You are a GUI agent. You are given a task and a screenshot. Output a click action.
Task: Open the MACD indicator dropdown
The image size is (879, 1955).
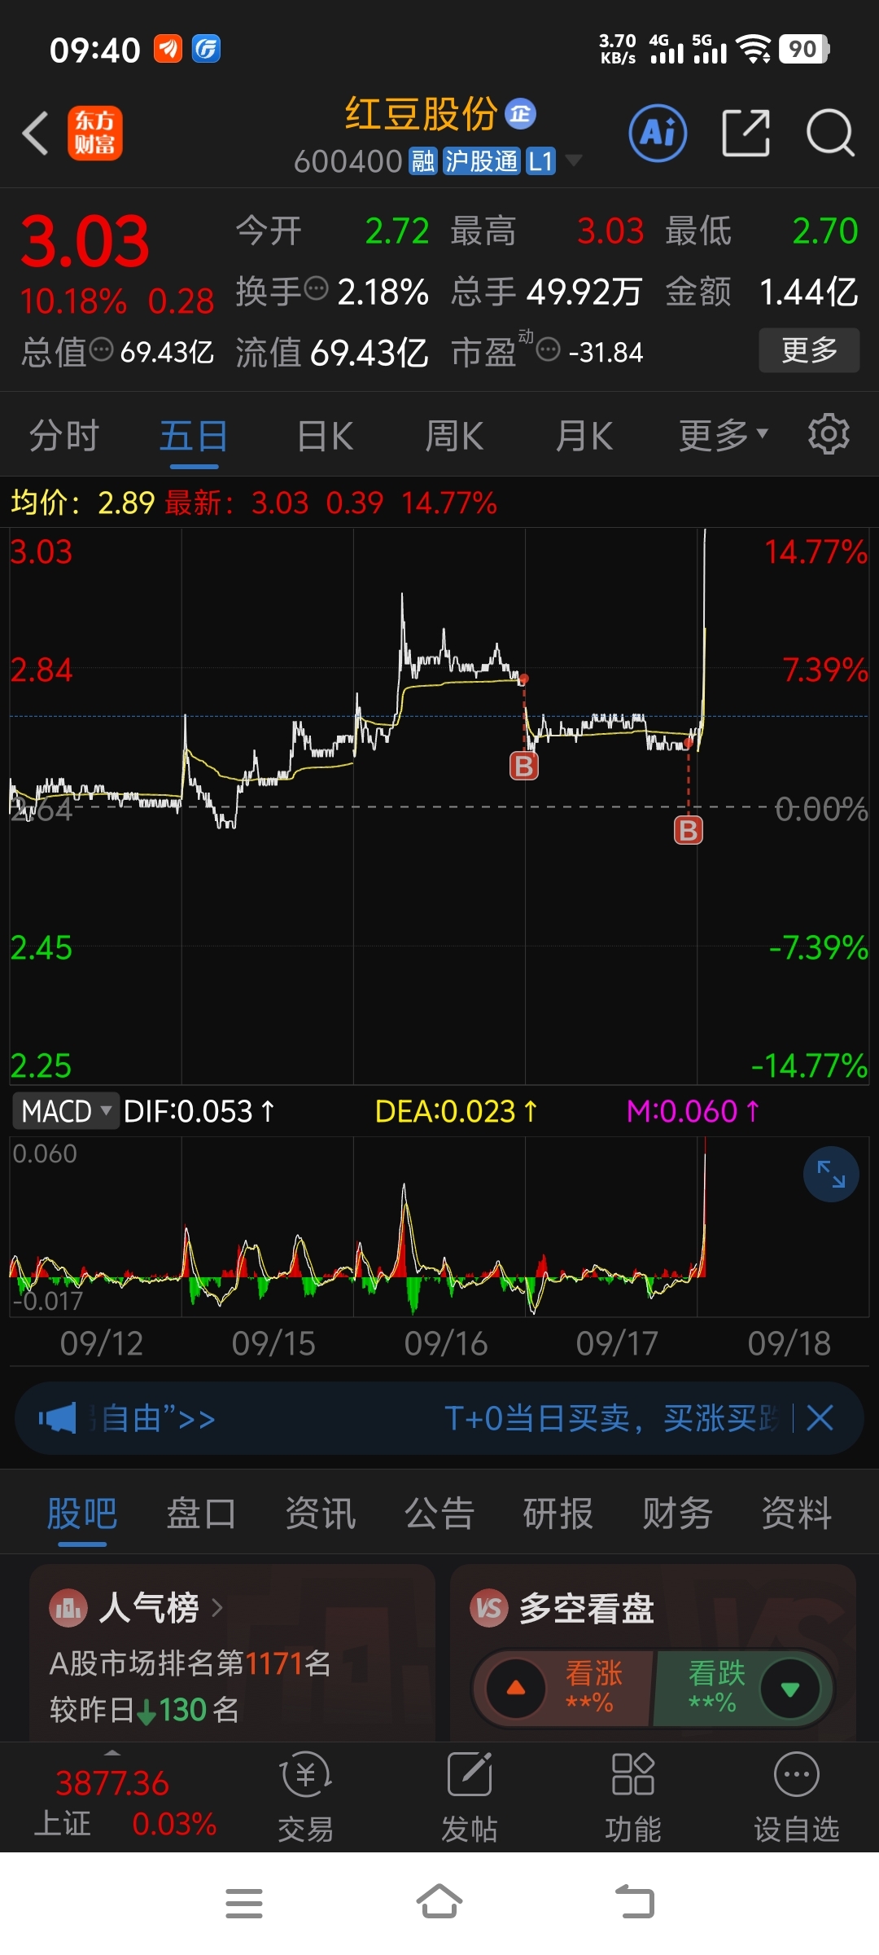pyautogui.click(x=66, y=1111)
